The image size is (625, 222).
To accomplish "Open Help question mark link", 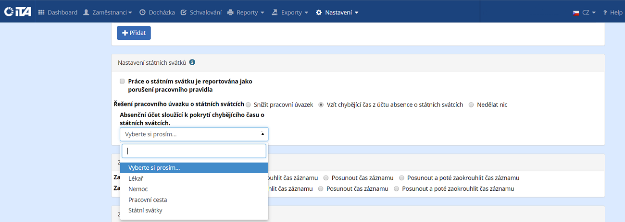I will point(605,12).
